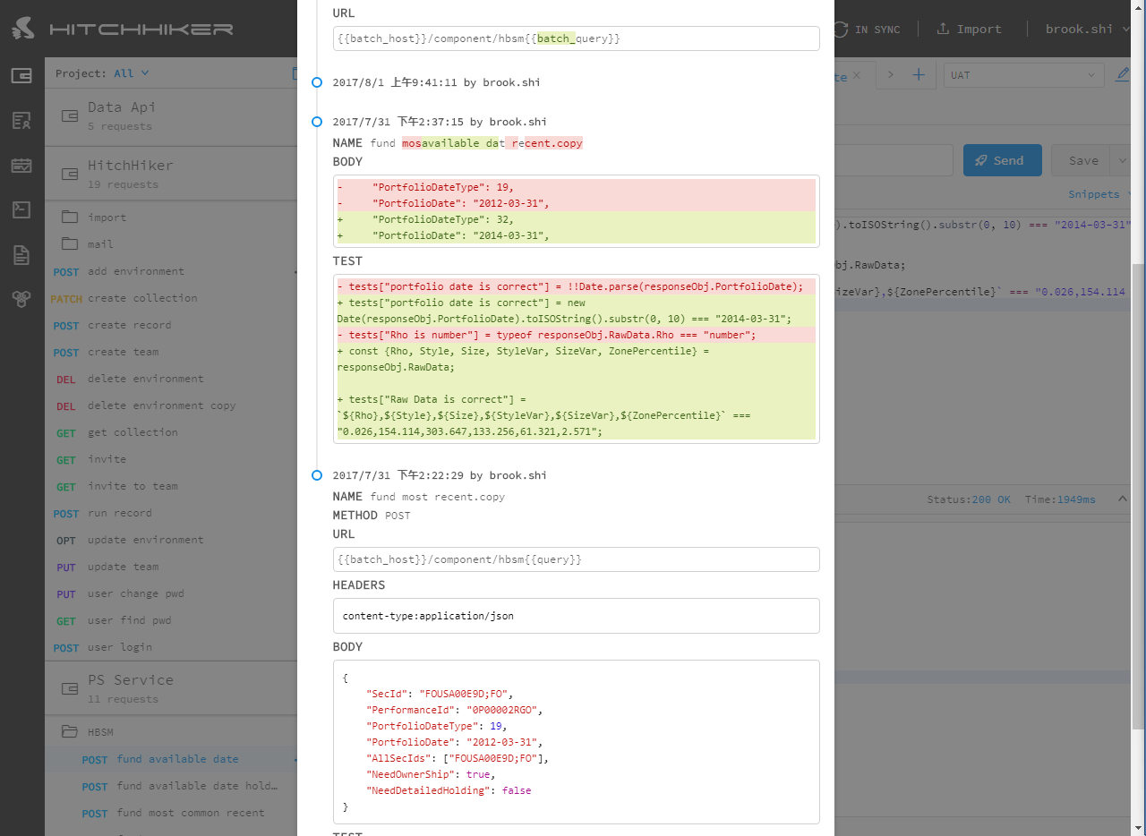Click the Send button

[x=1002, y=160]
